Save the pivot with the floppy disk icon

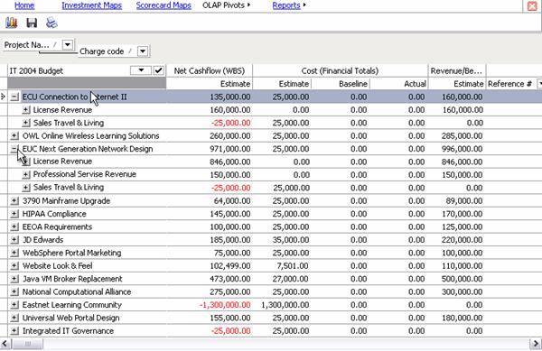[x=32, y=23]
